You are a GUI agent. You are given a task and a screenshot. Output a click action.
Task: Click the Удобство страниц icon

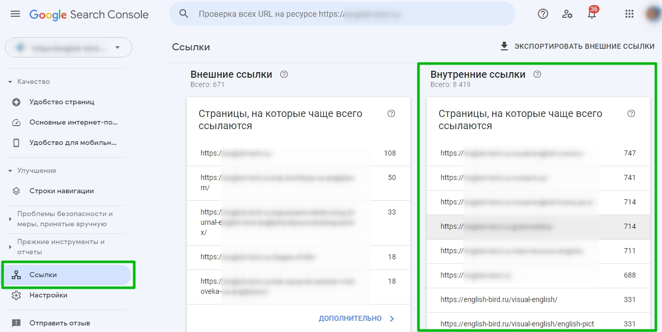tap(16, 102)
